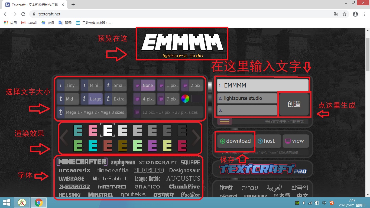Select the Mini text size
The height and width of the screenshot is (208, 370).
(x=92, y=85)
